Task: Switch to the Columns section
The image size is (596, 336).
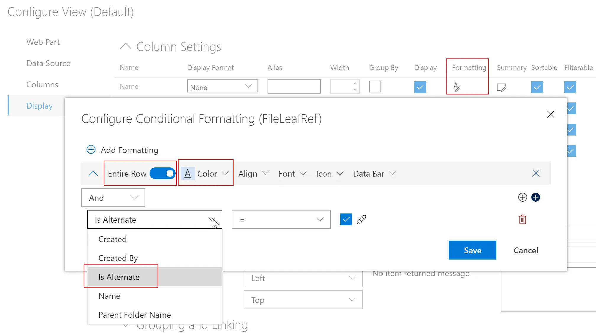Action: 42,84
